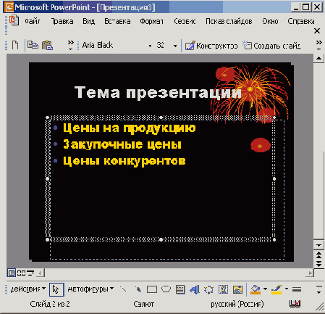Open the font size 32 dropdown
Image resolution: width=325 pixels, height=314 pixels.
tap(175, 46)
